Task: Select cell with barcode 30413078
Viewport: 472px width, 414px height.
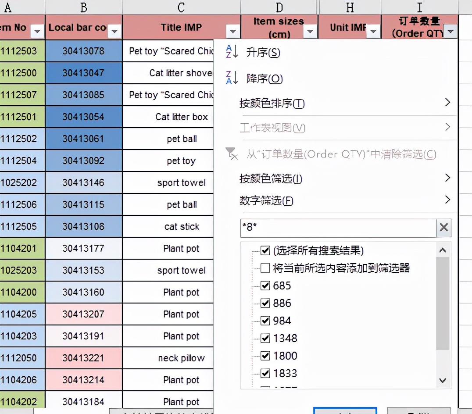Action: (84, 51)
